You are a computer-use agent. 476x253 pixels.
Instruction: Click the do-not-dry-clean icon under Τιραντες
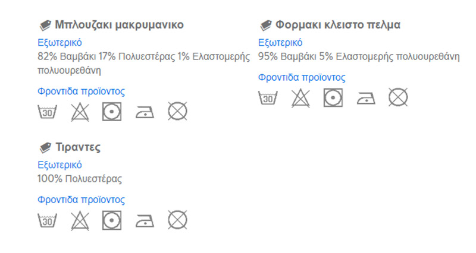177,220
